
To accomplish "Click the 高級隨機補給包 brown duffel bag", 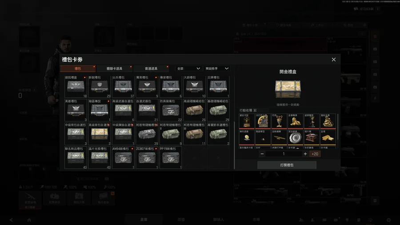I will coord(194,110).
